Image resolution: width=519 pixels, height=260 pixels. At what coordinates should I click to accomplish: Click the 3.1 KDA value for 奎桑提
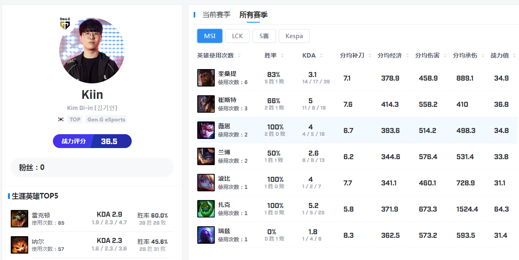pos(313,74)
